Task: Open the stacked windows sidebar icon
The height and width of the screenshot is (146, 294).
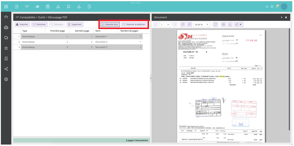Action: pyautogui.click(x=6, y=38)
